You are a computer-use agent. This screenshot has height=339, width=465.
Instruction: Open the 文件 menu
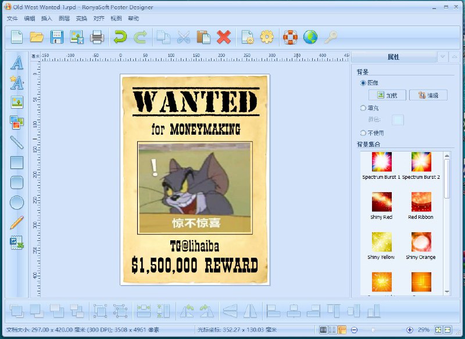12,19
